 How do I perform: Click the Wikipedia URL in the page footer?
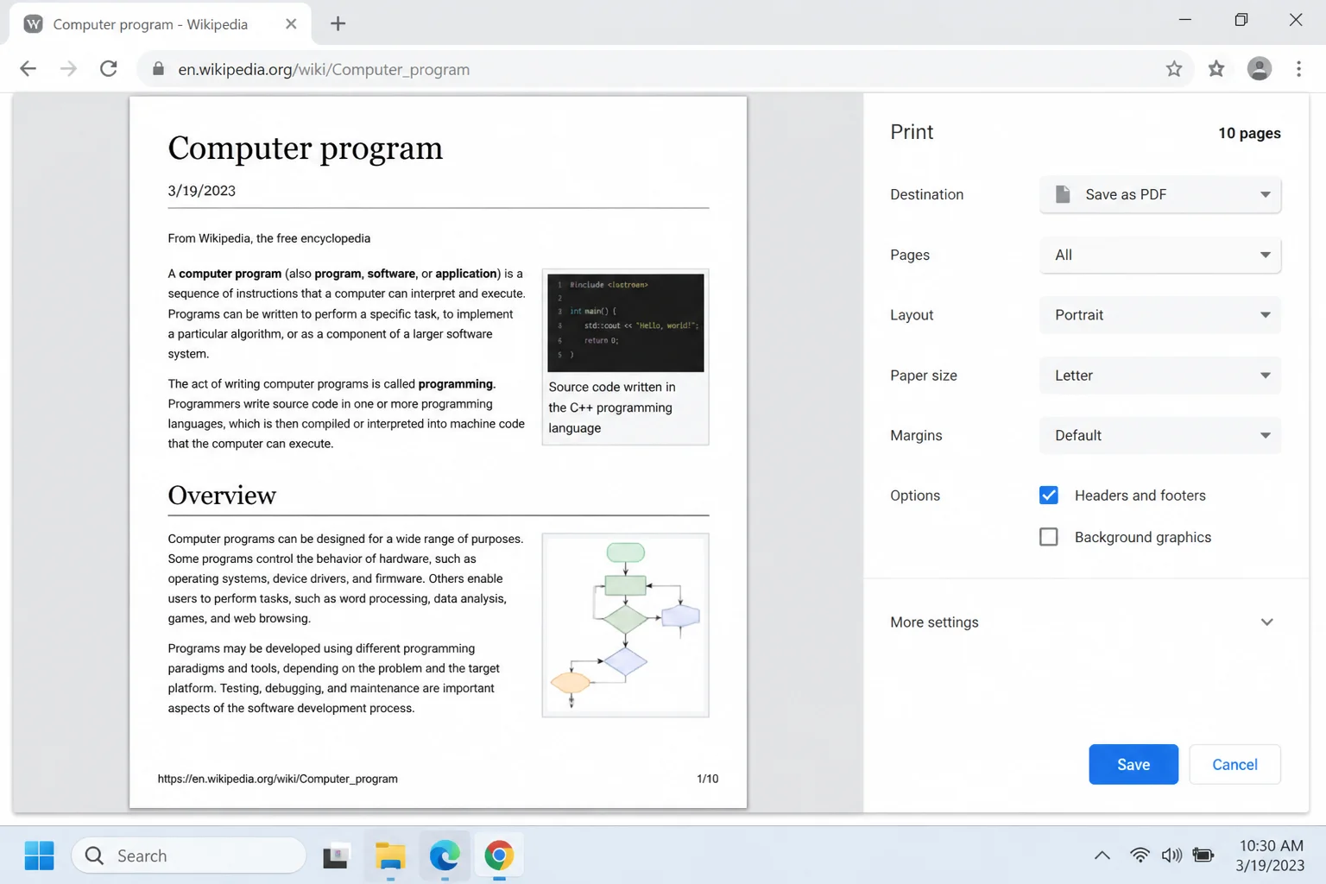(278, 779)
